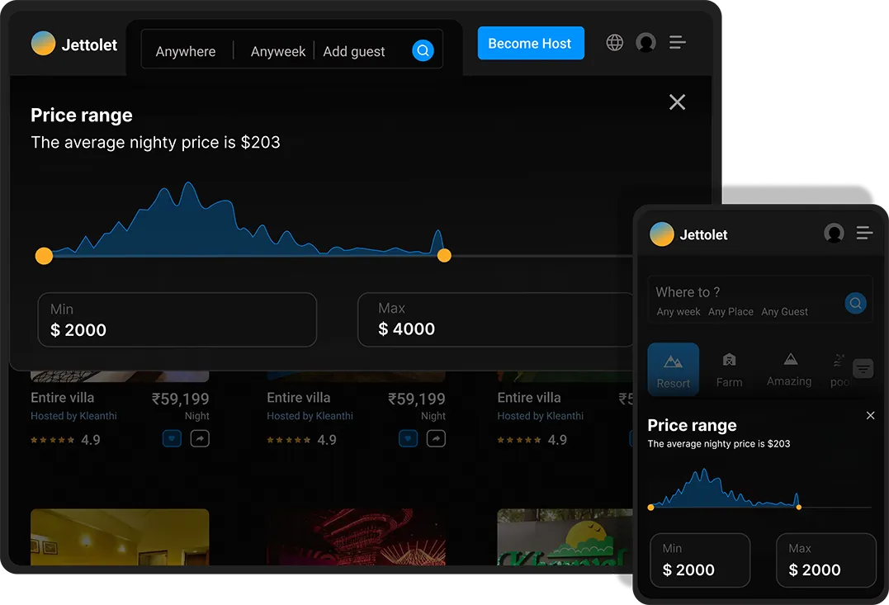Open the desktop hamburger menu
This screenshot has width=889, height=605.
(x=678, y=43)
